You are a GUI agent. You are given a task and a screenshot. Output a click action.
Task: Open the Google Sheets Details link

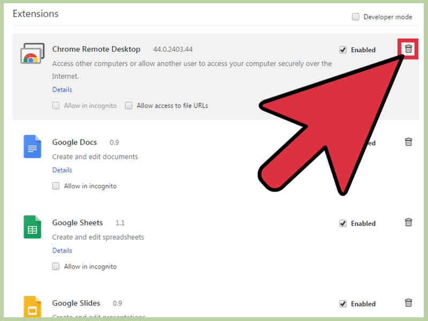tap(62, 250)
